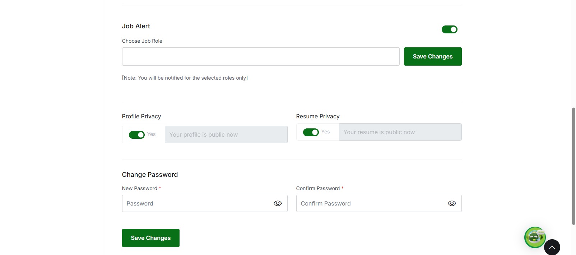Screen dimensions: 576x255
Task: Click the page's vertical scrollbar thumb
Action: tap(573, 166)
